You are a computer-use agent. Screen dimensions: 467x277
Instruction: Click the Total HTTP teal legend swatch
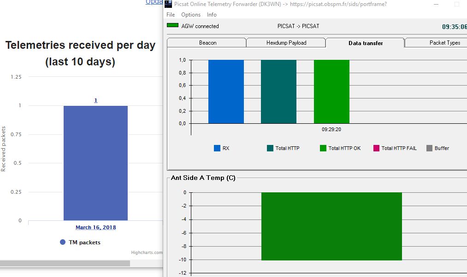[x=270, y=148]
